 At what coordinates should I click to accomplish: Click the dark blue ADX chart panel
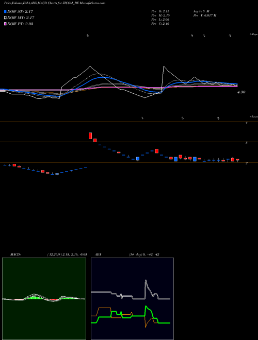point(132,299)
